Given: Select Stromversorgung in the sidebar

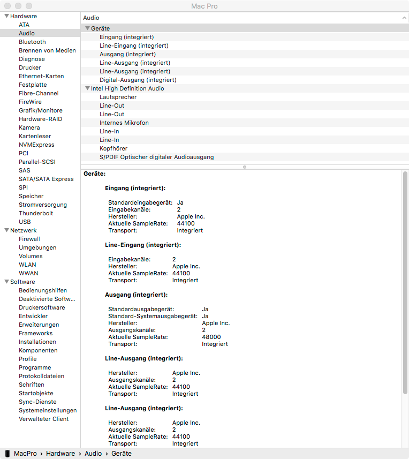Looking at the screenshot, I should point(43,205).
